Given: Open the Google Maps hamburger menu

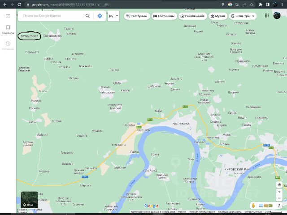Looking at the screenshot, I should (x=8, y=16).
